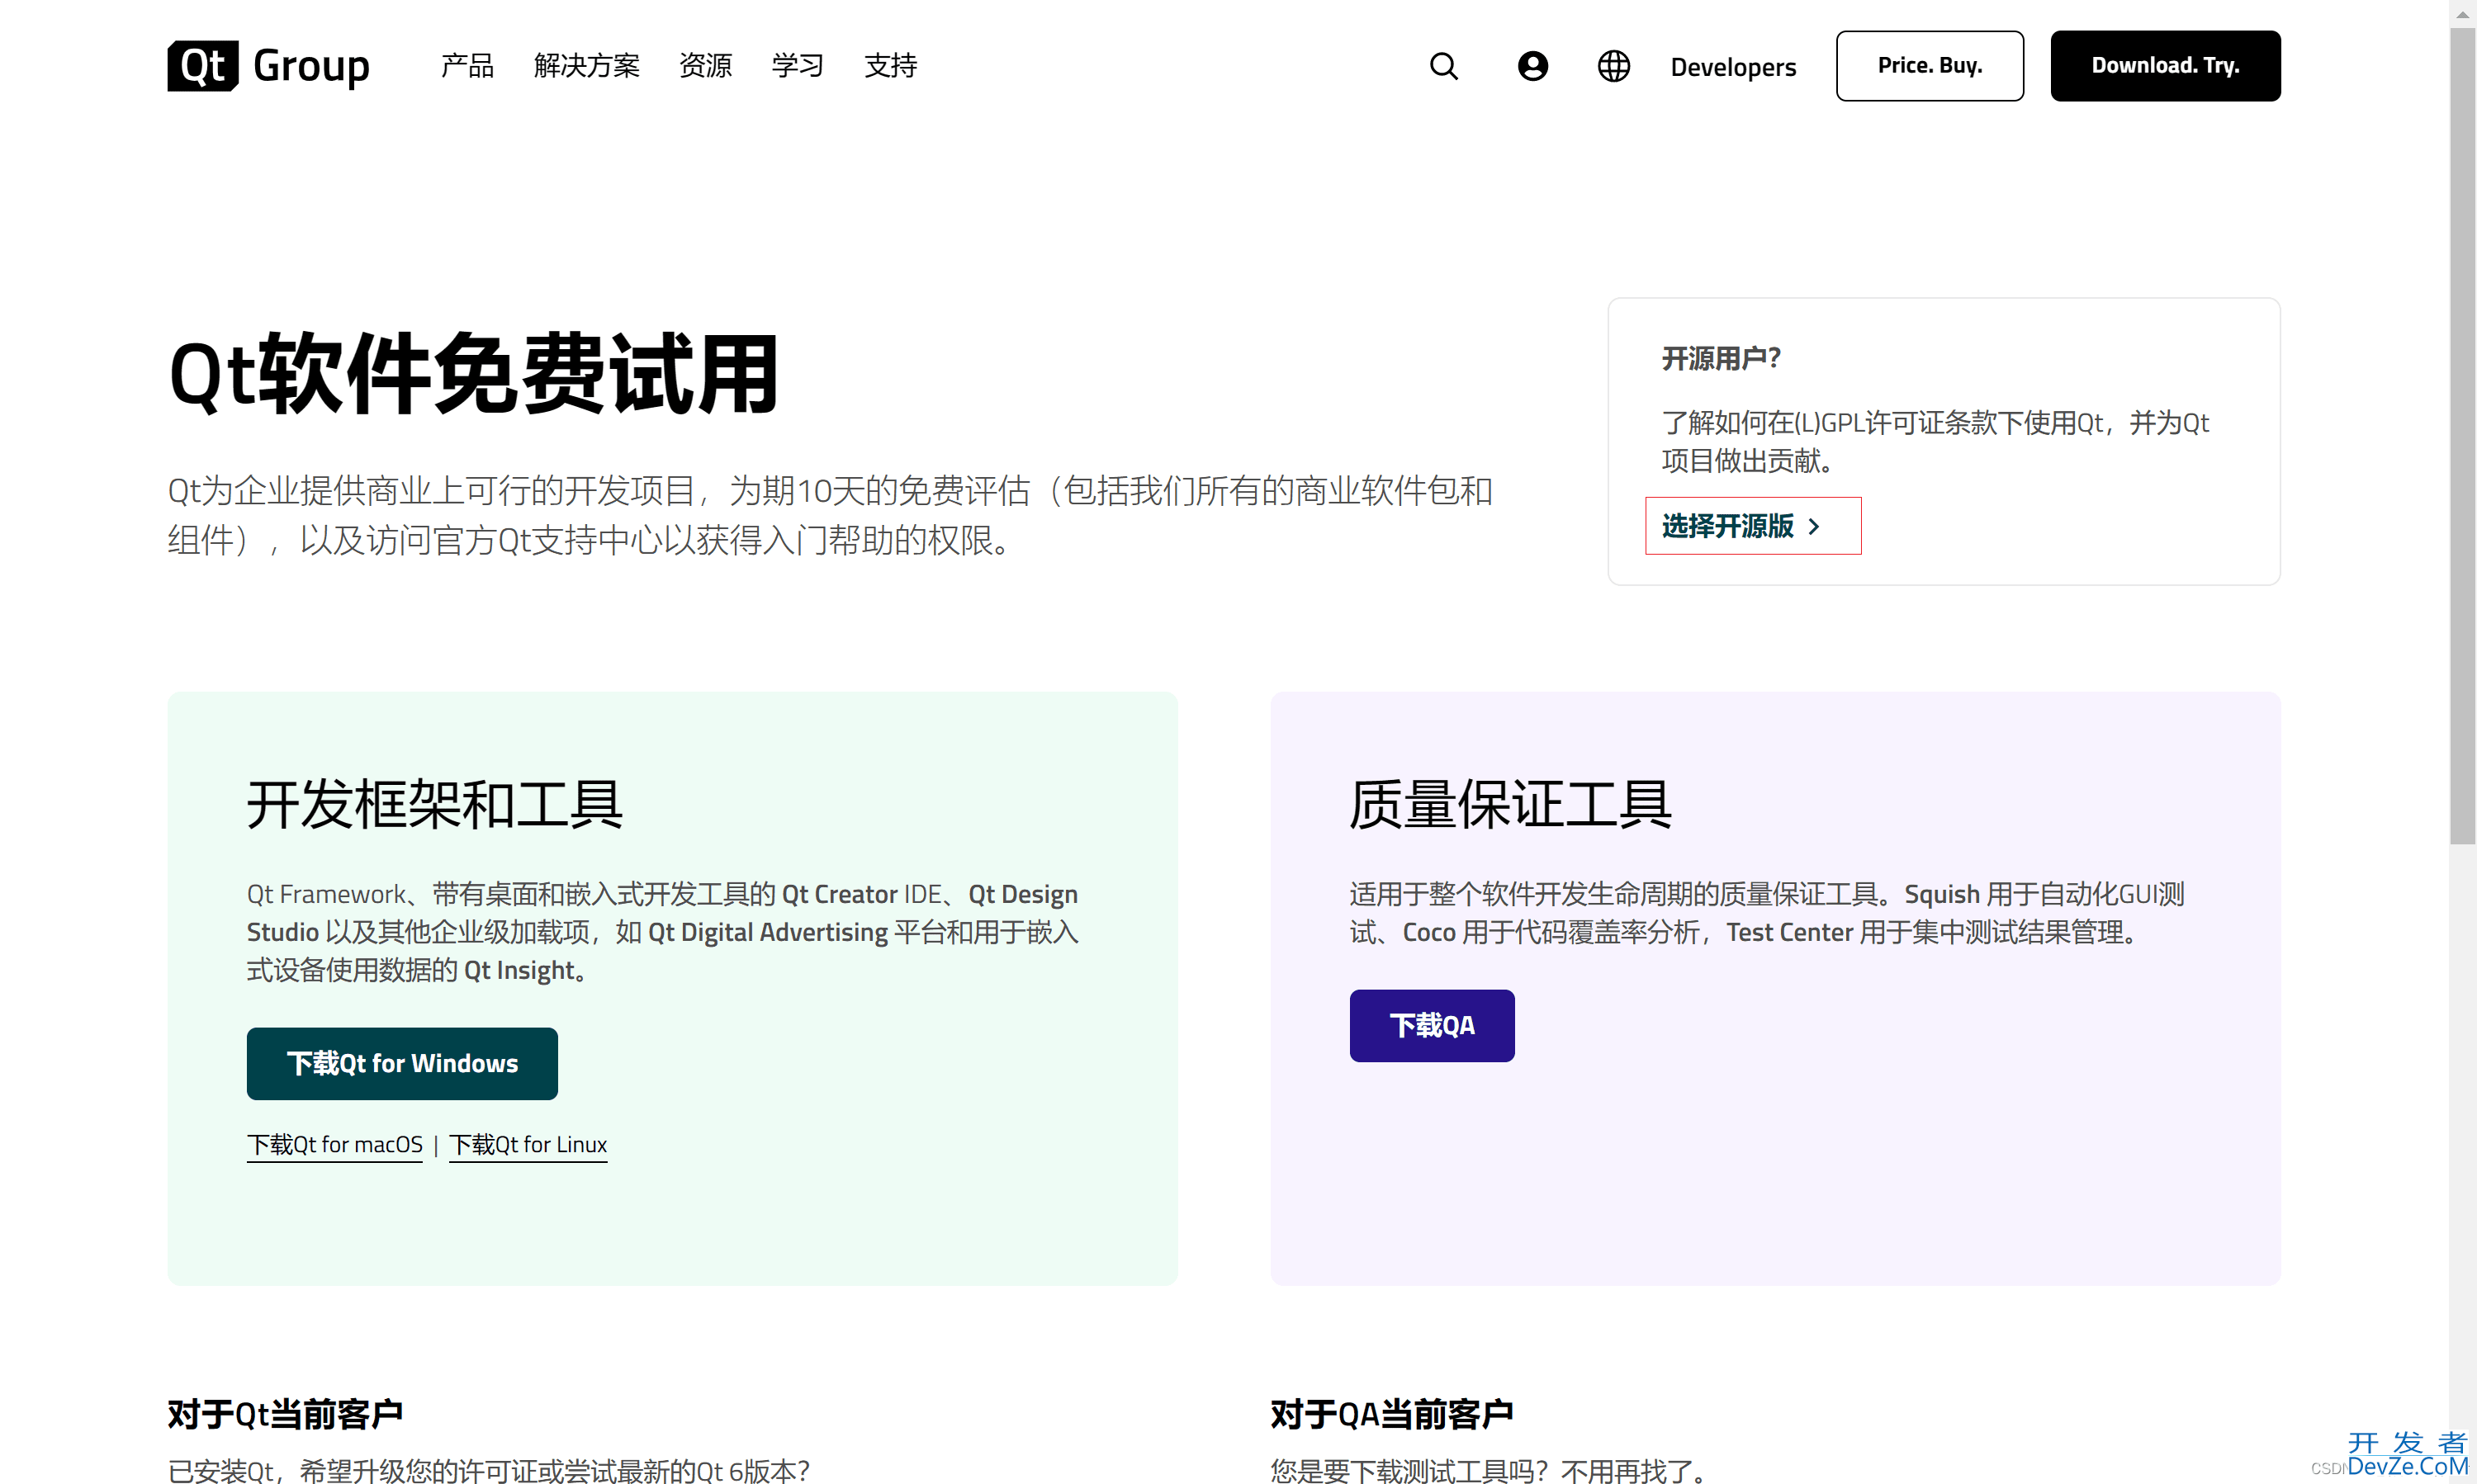This screenshot has height=1484, width=2477.
Task: Open the 产品 menu
Action: [467, 66]
